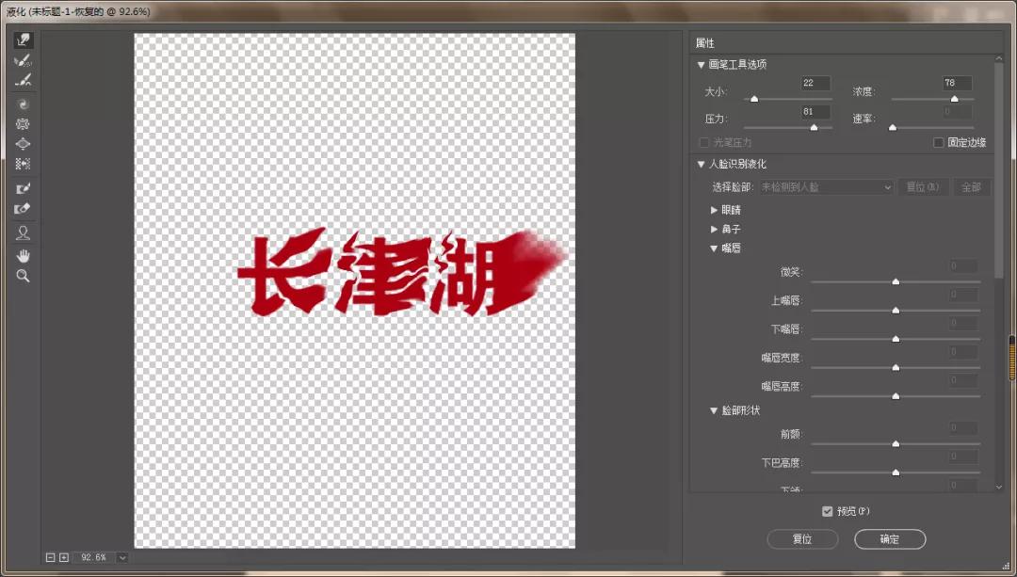Viewport: 1017px width, 577px height.
Task: Select the Face tool
Action: (23, 232)
